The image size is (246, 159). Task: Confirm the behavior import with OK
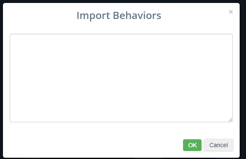(x=192, y=145)
